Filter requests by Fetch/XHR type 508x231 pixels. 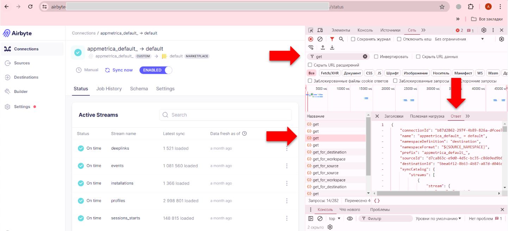tap(329, 73)
